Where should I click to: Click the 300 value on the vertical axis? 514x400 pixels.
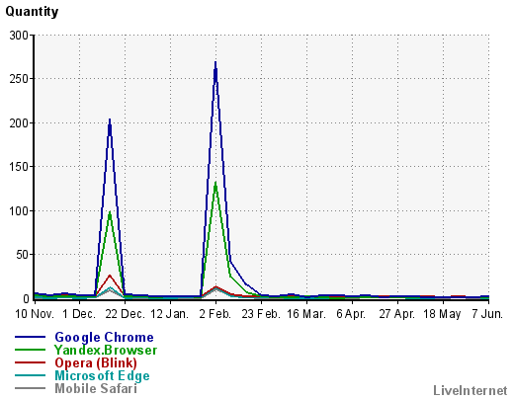coord(19,36)
